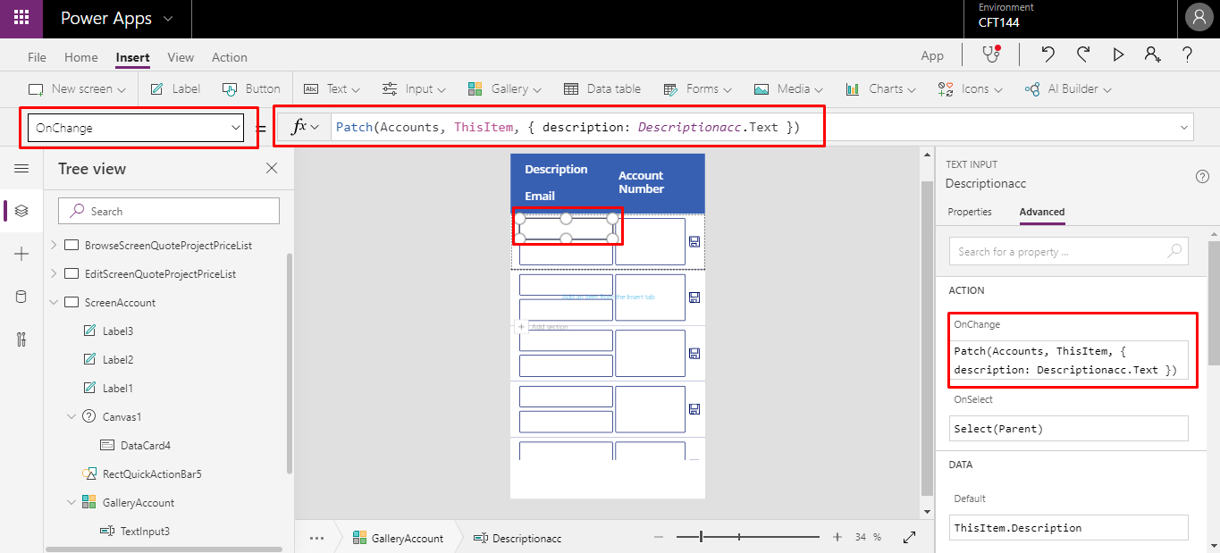This screenshot has width=1220, height=553.
Task: Select Label3 in the tree view
Action: pyautogui.click(x=118, y=331)
